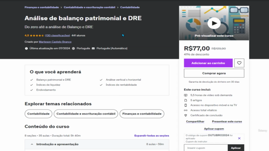Open Finanças e contabilidade breadcrumb
The width and height of the screenshot is (269, 151).
pos(42,8)
